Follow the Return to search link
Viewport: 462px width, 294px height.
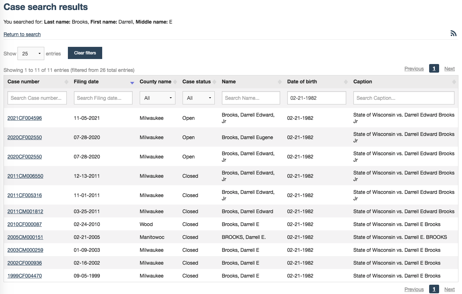(x=22, y=34)
